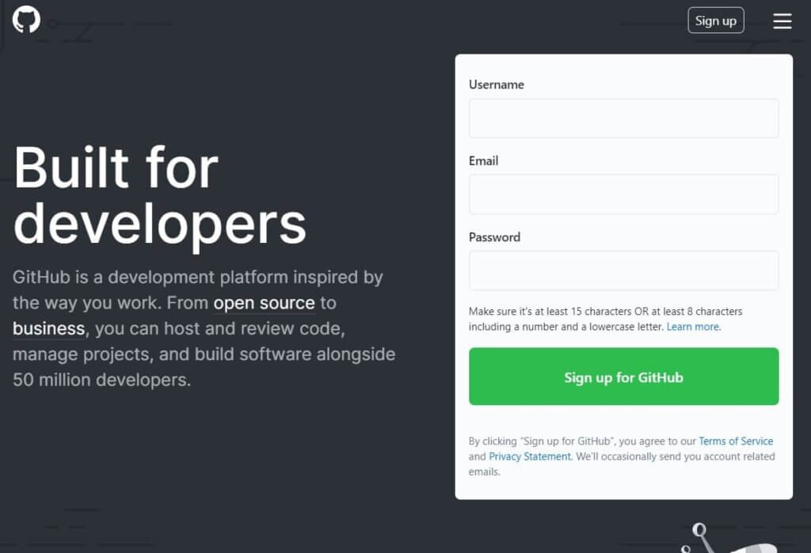Focus the Password input field
Image resolution: width=811 pixels, height=553 pixels.
[x=624, y=271]
